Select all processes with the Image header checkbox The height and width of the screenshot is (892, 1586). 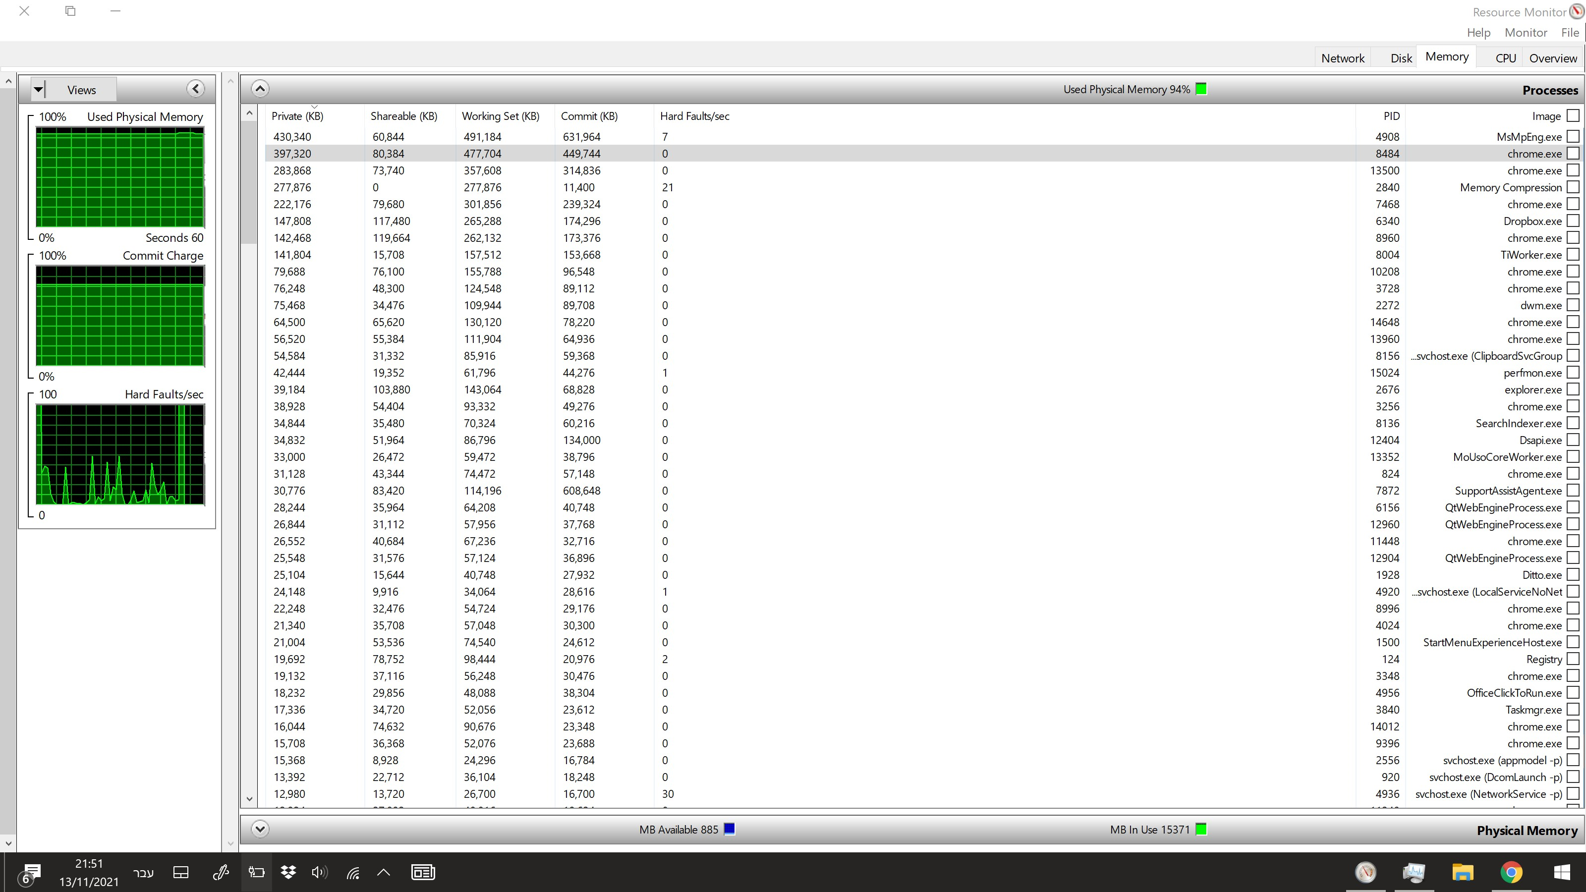(1573, 115)
